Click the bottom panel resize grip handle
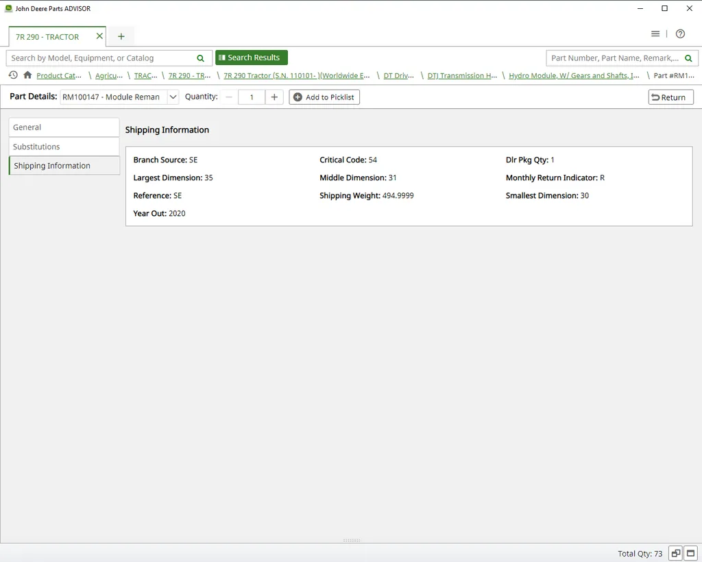 [x=352, y=541]
